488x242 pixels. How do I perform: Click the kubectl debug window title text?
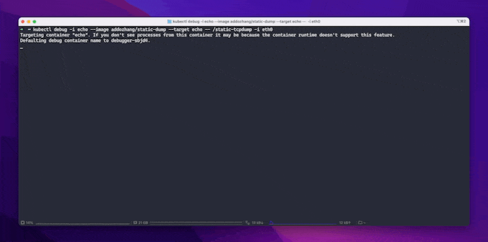[246, 21]
